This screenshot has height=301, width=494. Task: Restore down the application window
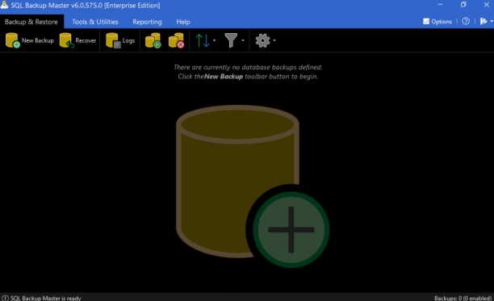(x=463, y=5)
